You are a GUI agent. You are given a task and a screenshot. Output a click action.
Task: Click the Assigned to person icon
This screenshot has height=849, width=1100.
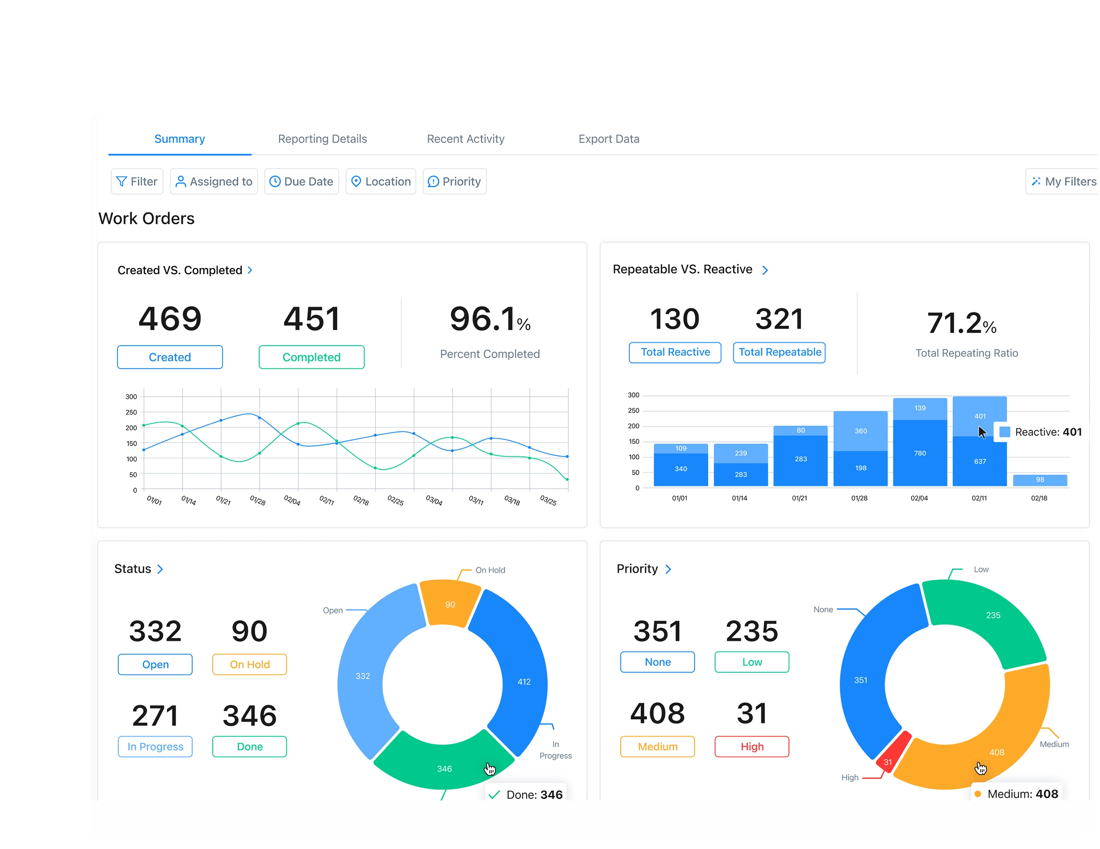point(181,181)
